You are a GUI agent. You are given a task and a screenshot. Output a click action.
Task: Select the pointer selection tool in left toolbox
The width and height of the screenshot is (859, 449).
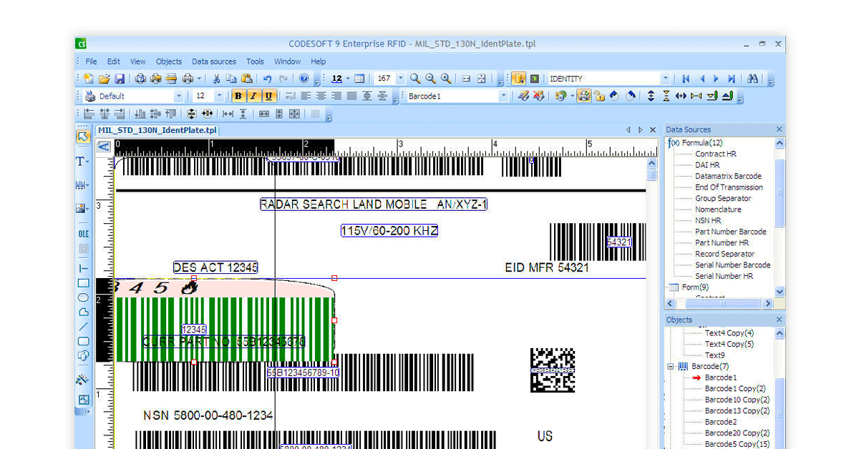(x=83, y=137)
